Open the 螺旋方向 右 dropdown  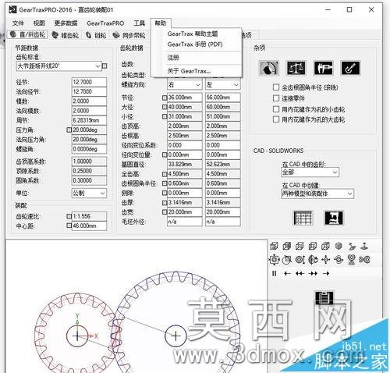(x=184, y=85)
